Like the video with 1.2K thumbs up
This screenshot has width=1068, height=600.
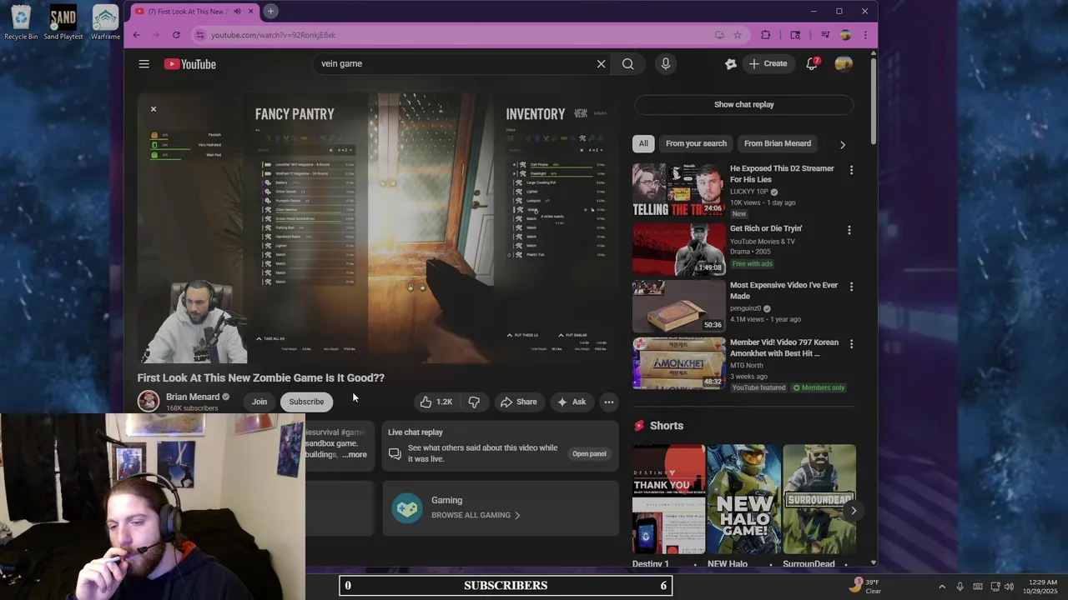(x=436, y=402)
